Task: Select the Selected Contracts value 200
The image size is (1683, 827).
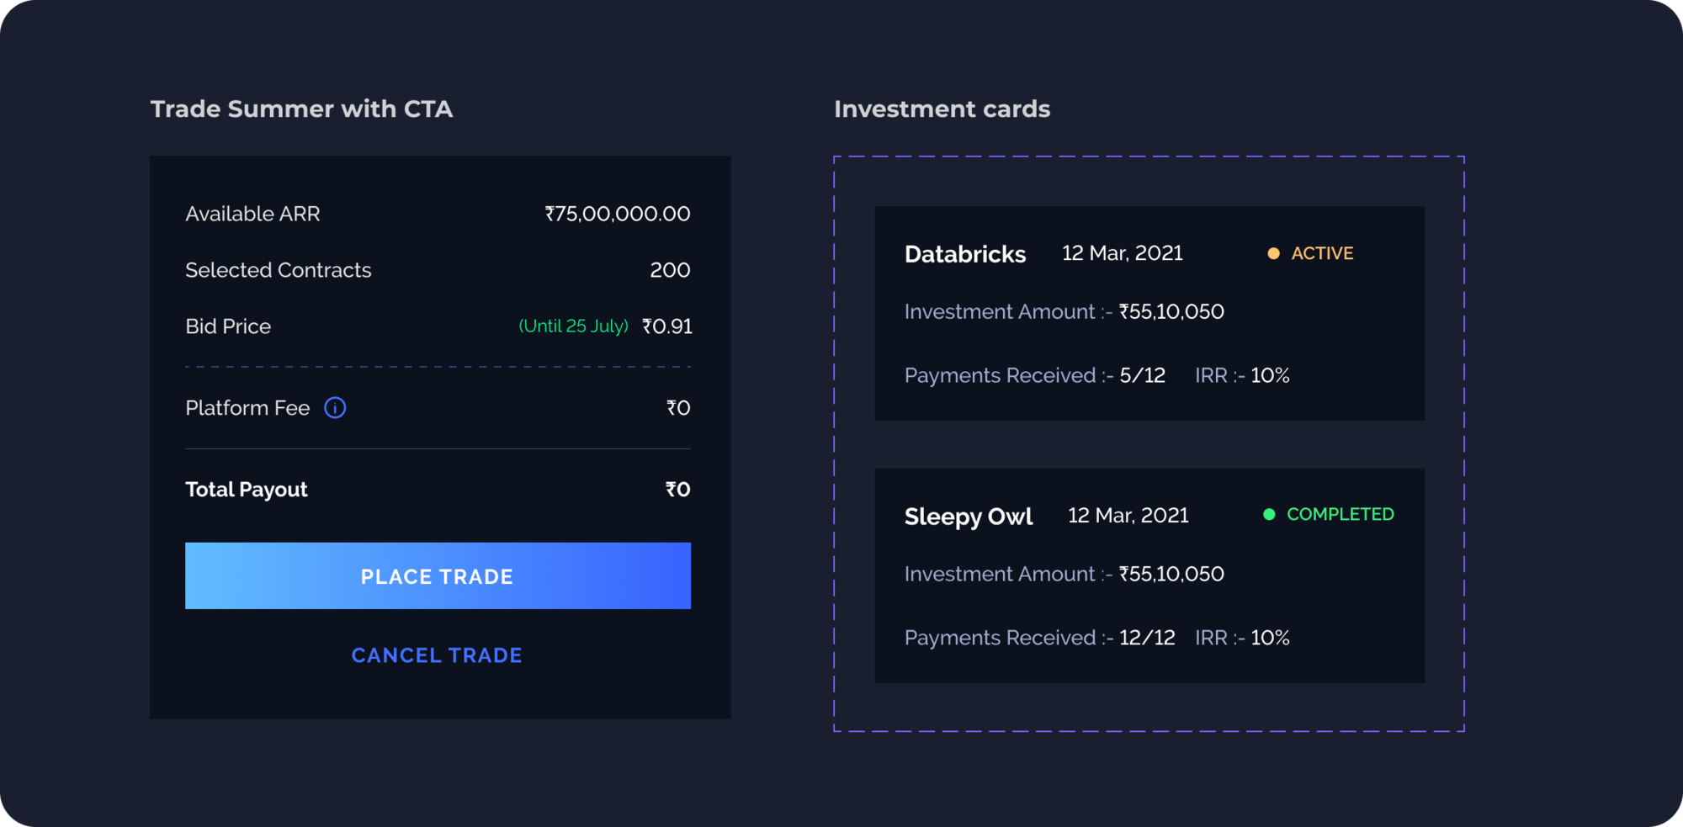Action: point(670,270)
